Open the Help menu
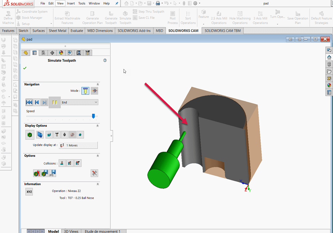This screenshot has height=233, width=333. [106, 3]
